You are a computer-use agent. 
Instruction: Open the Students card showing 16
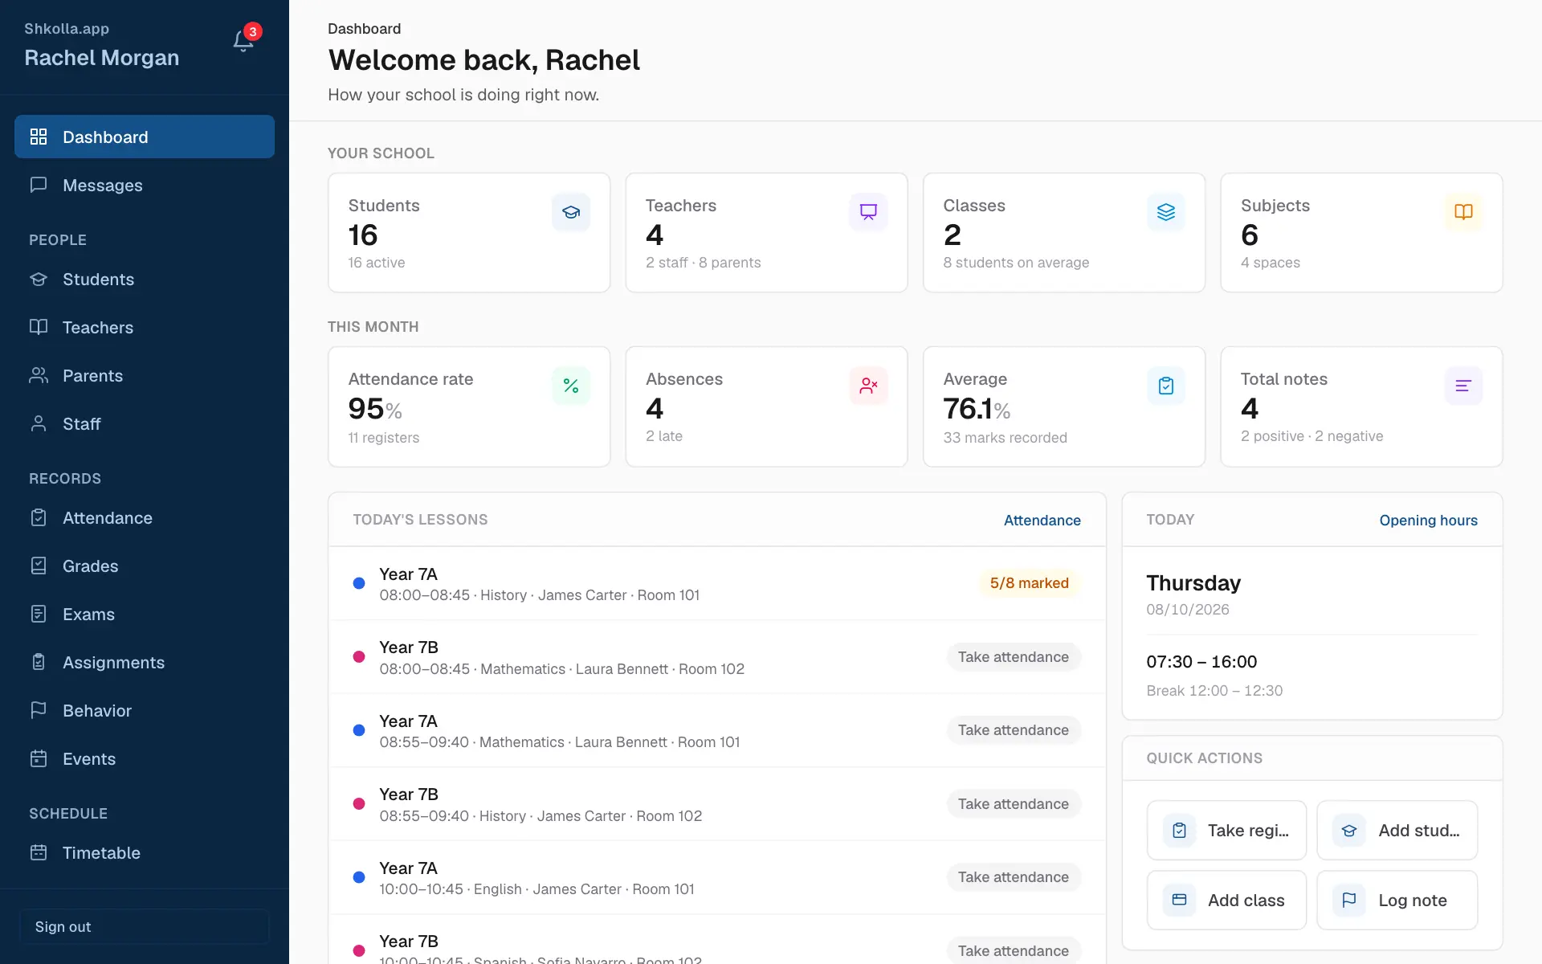pos(469,233)
